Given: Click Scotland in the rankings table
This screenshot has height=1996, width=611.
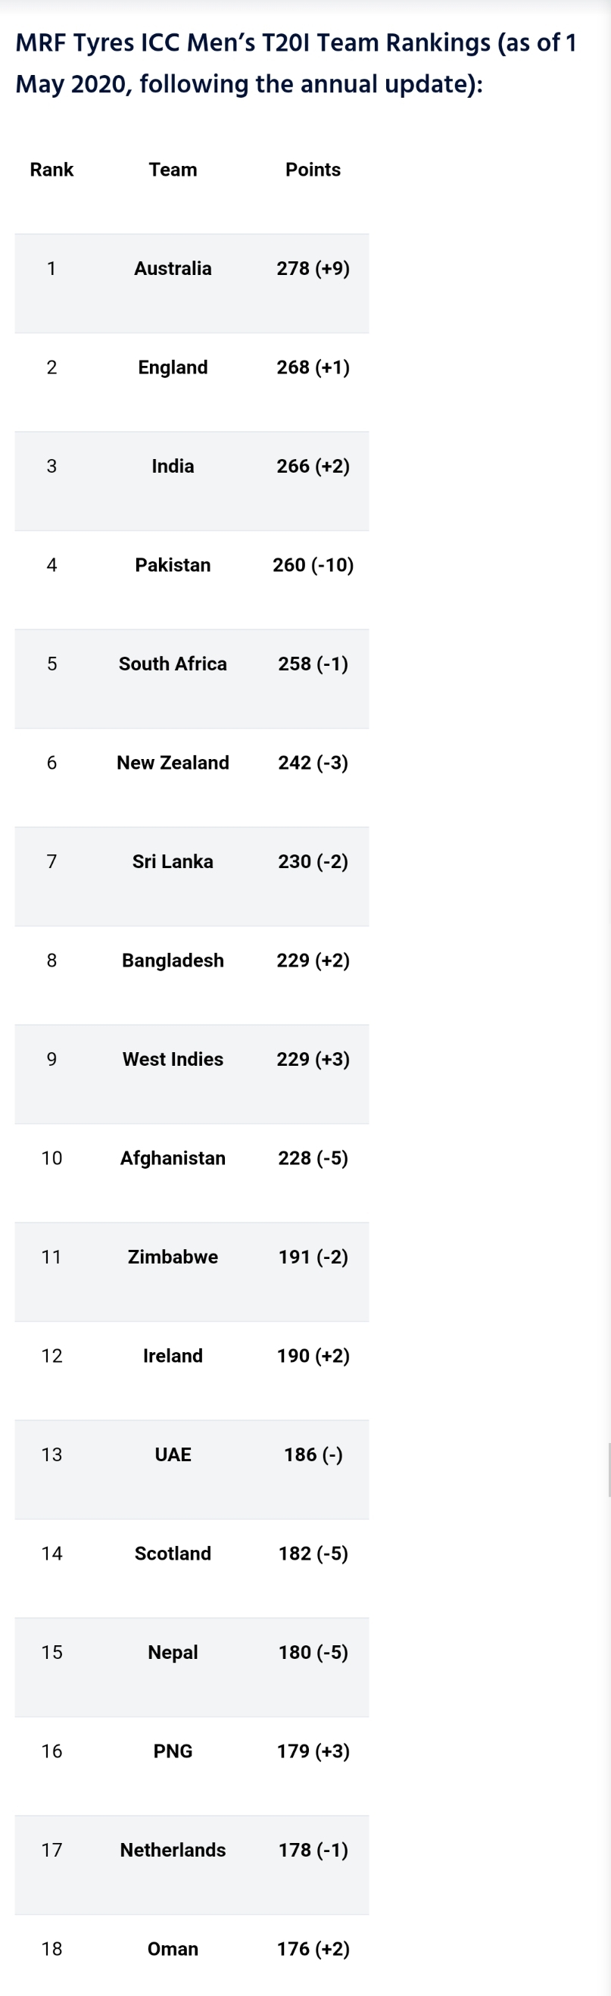Looking at the screenshot, I should pos(173,1553).
